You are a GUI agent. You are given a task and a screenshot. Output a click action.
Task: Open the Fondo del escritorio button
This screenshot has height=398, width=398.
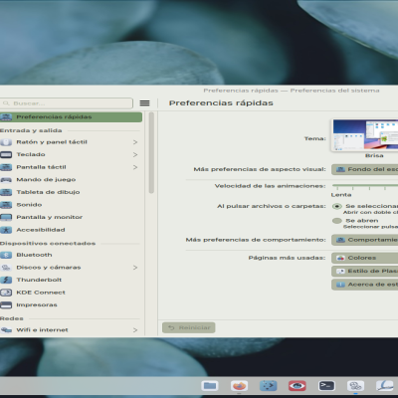point(365,169)
